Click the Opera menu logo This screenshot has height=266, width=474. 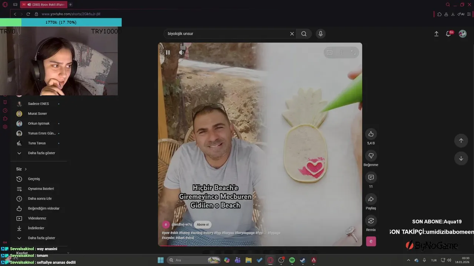point(5,4)
